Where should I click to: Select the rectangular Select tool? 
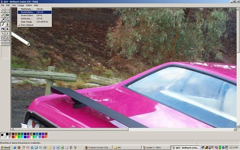7,10
